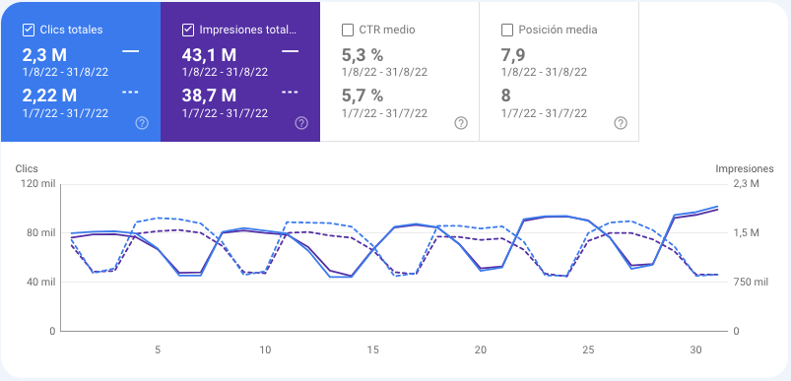Uncheck the Impresiones totales checkbox
Viewport: 791px width, 381px height.
pos(188,30)
